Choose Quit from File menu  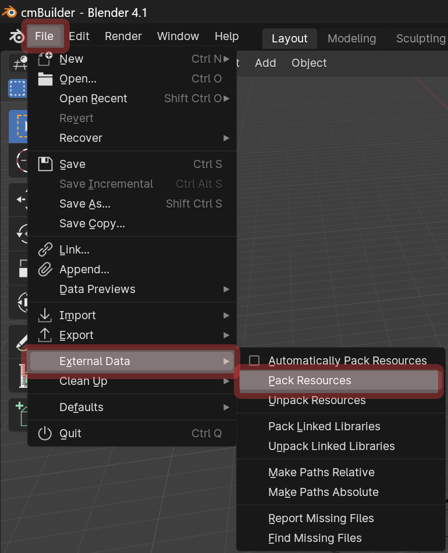pyautogui.click(x=132, y=433)
